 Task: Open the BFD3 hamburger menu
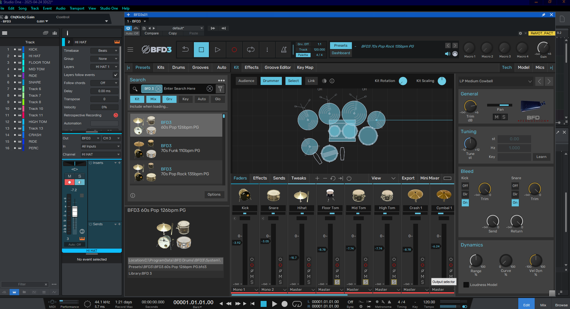pos(130,50)
